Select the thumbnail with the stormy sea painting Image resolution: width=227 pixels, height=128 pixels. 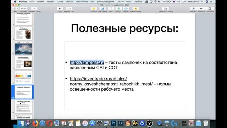point(23,48)
